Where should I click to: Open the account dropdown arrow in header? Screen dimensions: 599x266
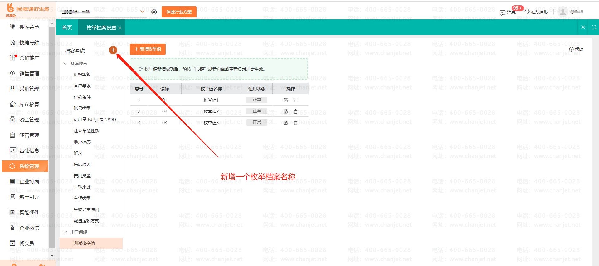143,12
